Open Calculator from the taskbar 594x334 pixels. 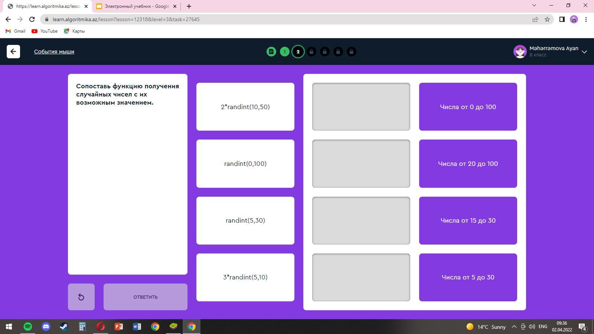click(x=82, y=327)
